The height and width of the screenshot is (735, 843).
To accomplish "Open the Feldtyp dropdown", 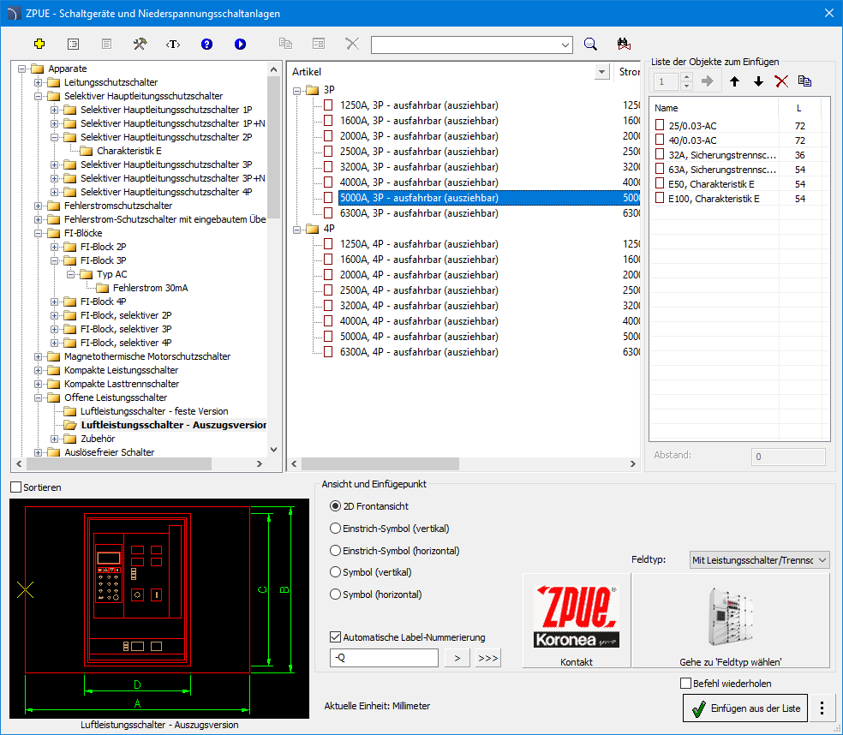I will [759, 560].
